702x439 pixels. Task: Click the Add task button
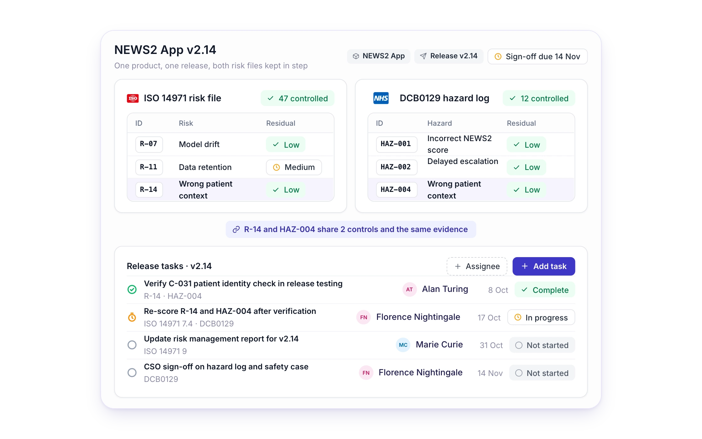(x=544, y=266)
